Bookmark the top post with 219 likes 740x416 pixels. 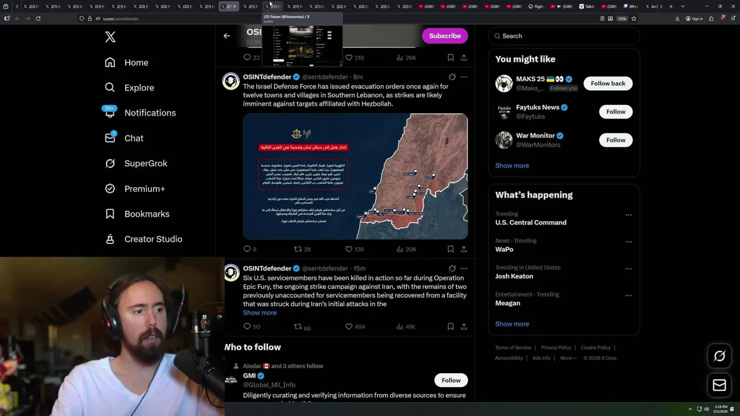click(x=450, y=58)
